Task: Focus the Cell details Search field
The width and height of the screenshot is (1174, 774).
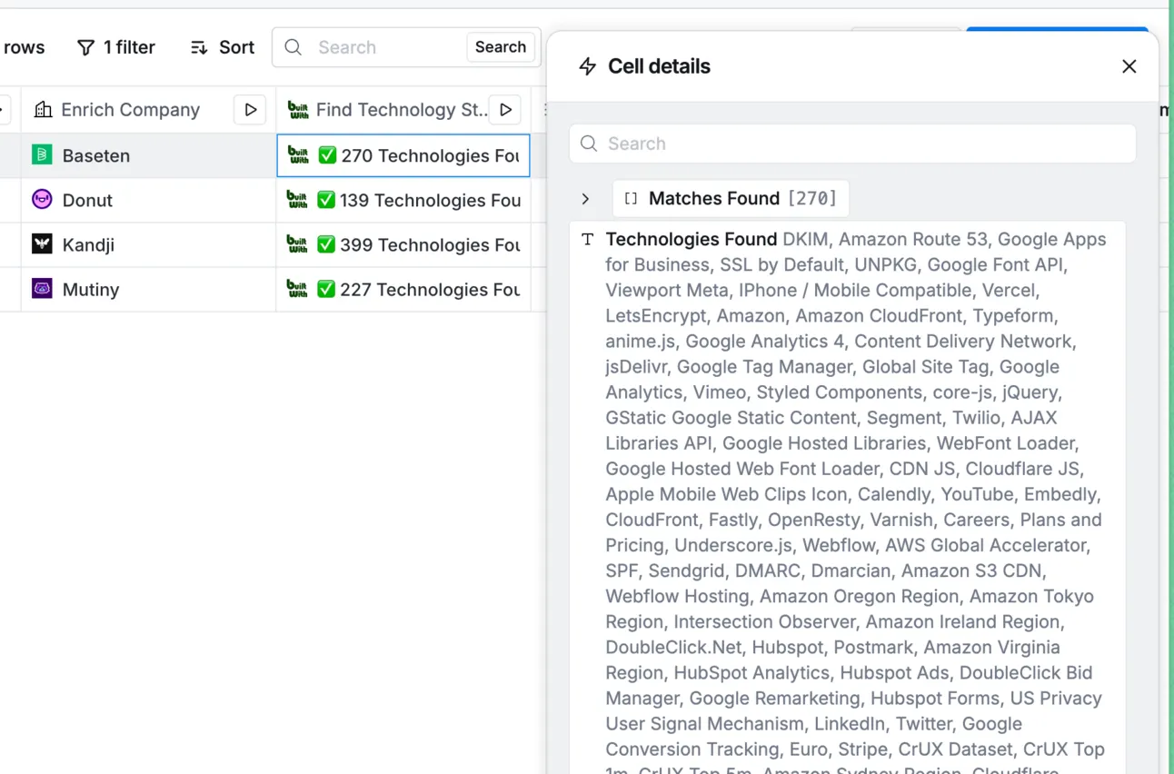Action: 852,144
